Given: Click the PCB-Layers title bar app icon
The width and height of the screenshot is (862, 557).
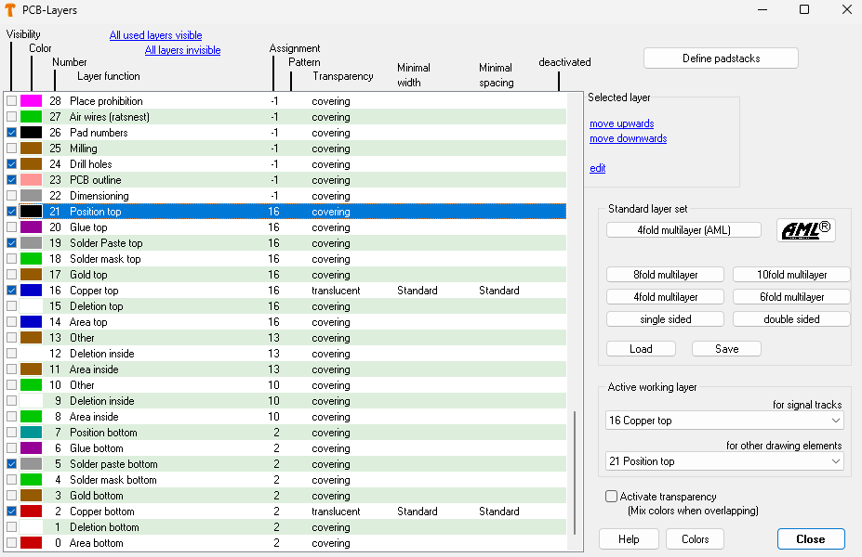Looking at the screenshot, I should [11, 10].
